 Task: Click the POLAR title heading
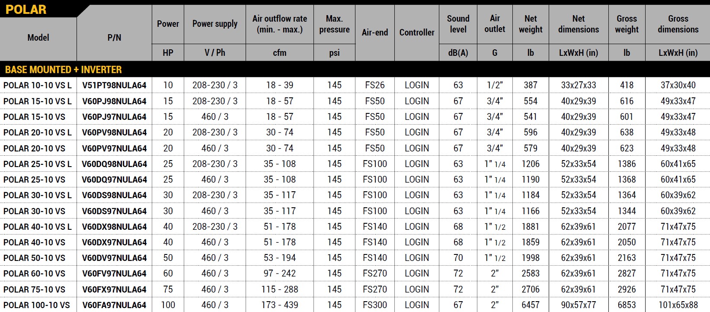26,9
